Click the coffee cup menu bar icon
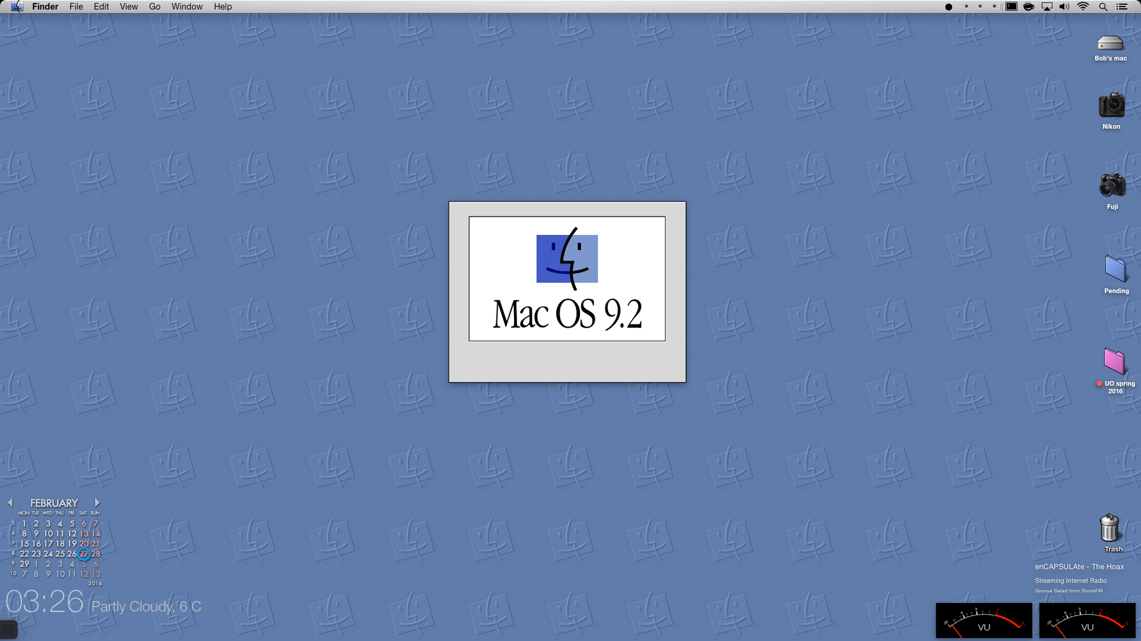The image size is (1141, 641). [x=1029, y=7]
